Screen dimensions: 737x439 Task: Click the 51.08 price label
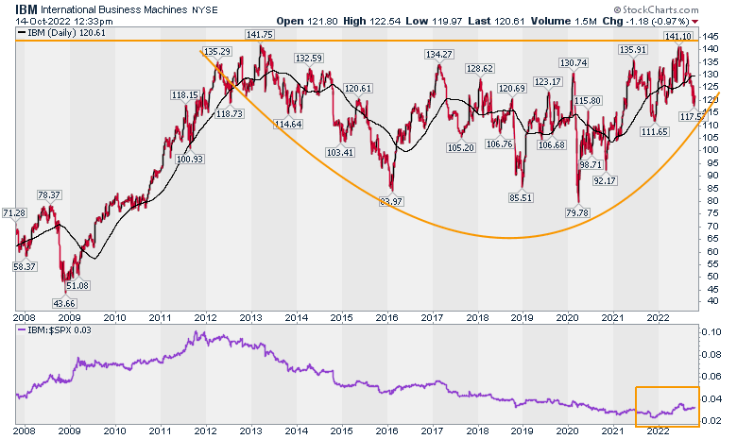(x=77, y=285)
